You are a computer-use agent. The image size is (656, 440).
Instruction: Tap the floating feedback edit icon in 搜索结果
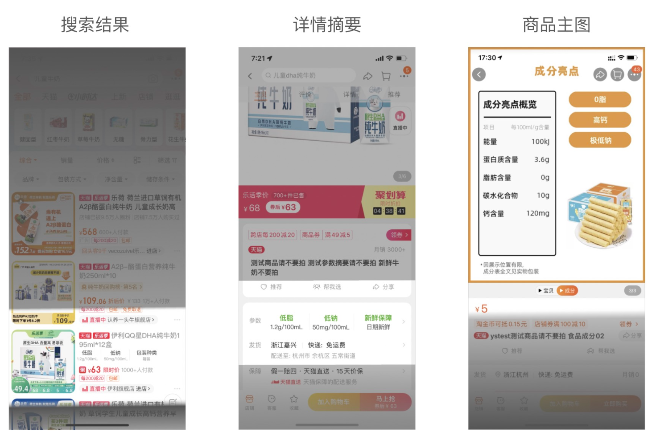tap(173, 401)
